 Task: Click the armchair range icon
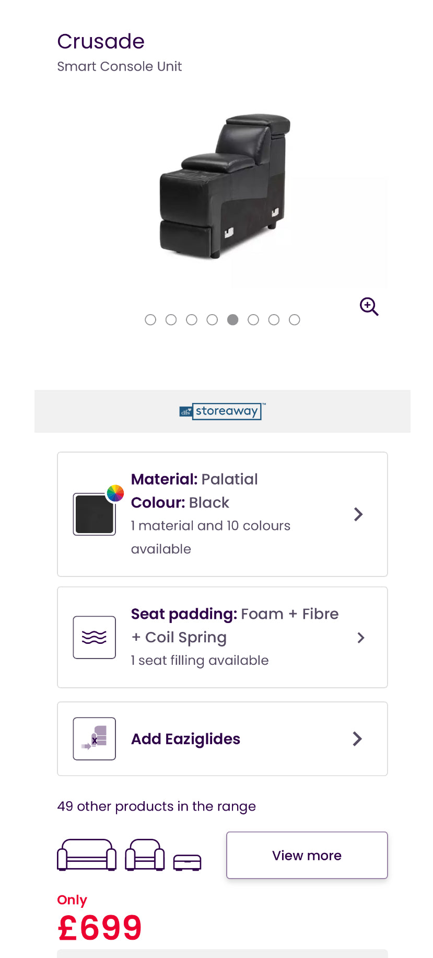pyautogui.click(x=145, y=855)
